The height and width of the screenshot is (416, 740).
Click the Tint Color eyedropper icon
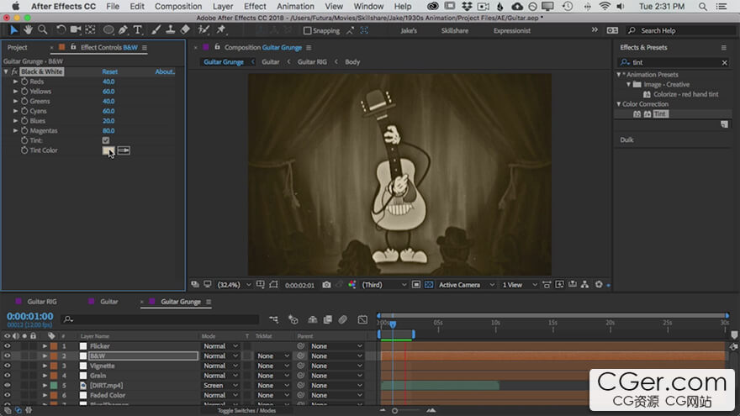click(124, 150)
